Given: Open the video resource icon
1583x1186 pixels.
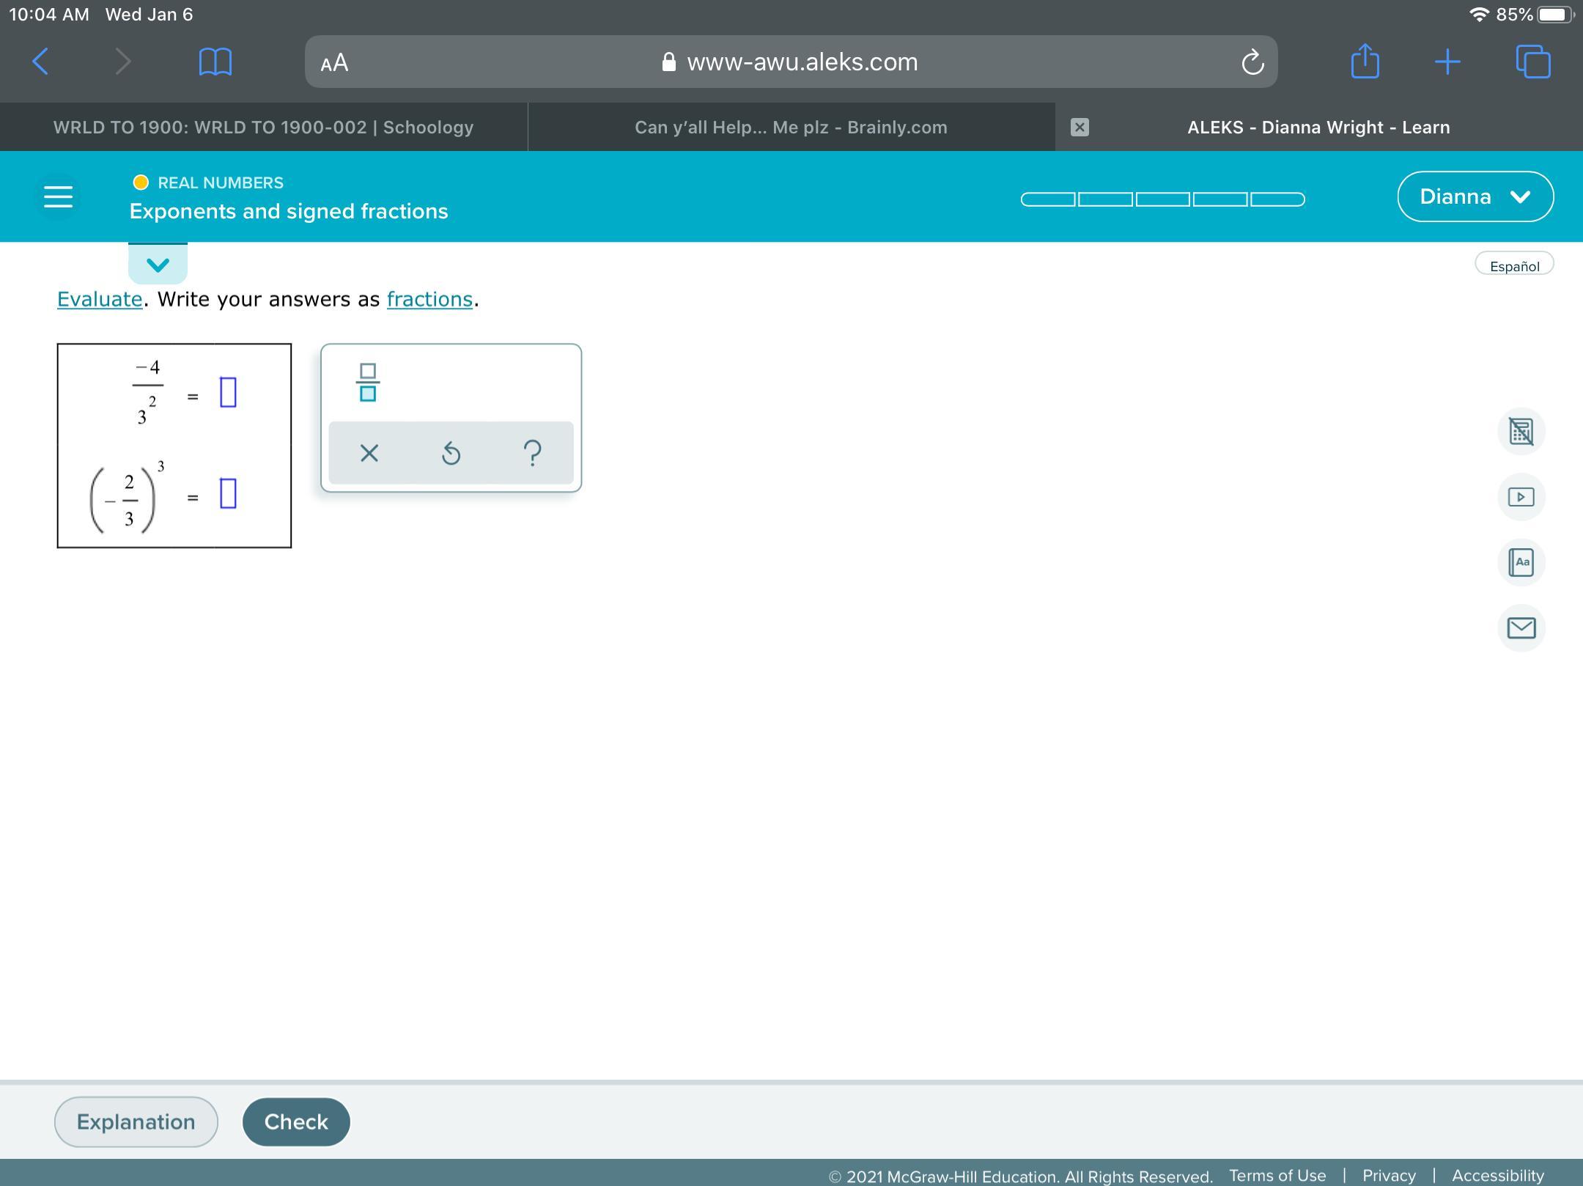Looking at the screenshot, I should (x=1521, y=497).
